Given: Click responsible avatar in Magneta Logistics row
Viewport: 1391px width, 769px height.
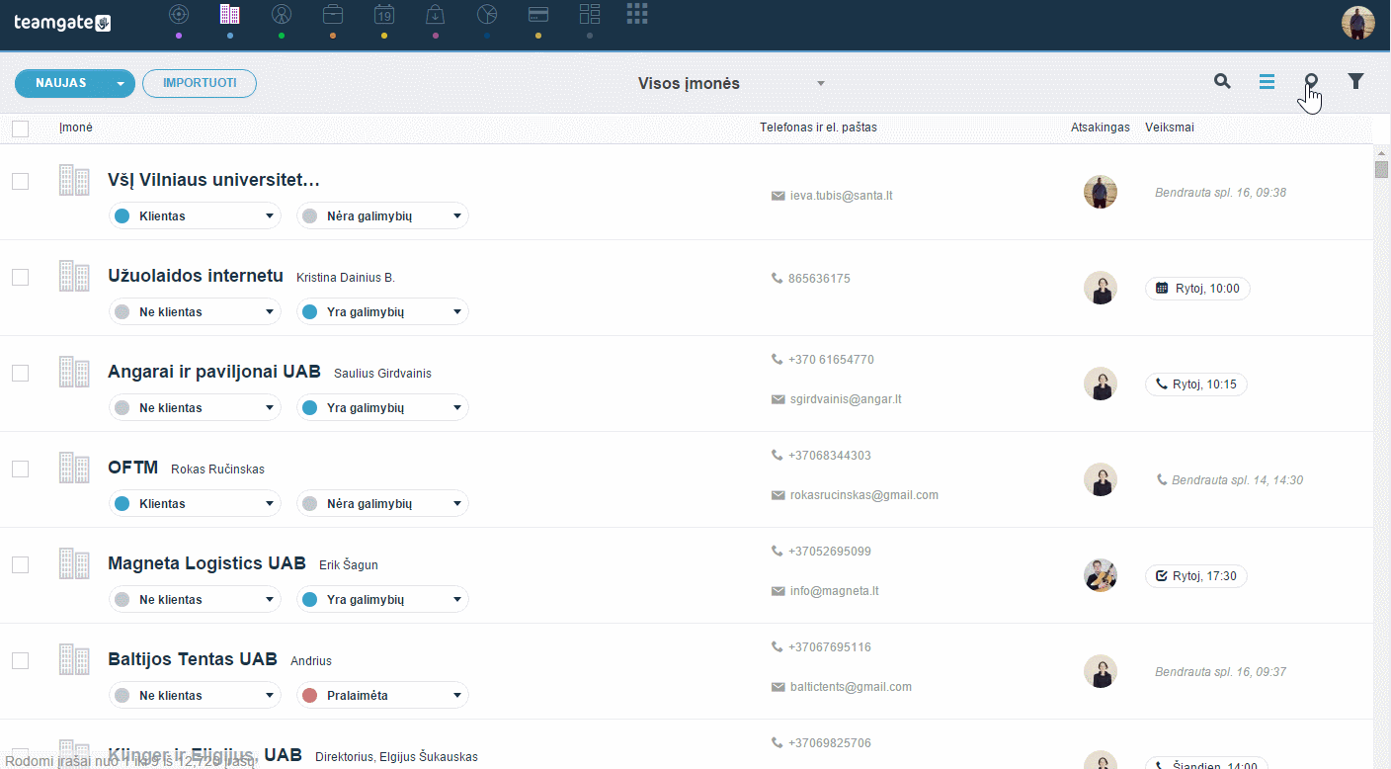Looking at the screenshot, I should tap(1101, 575).
